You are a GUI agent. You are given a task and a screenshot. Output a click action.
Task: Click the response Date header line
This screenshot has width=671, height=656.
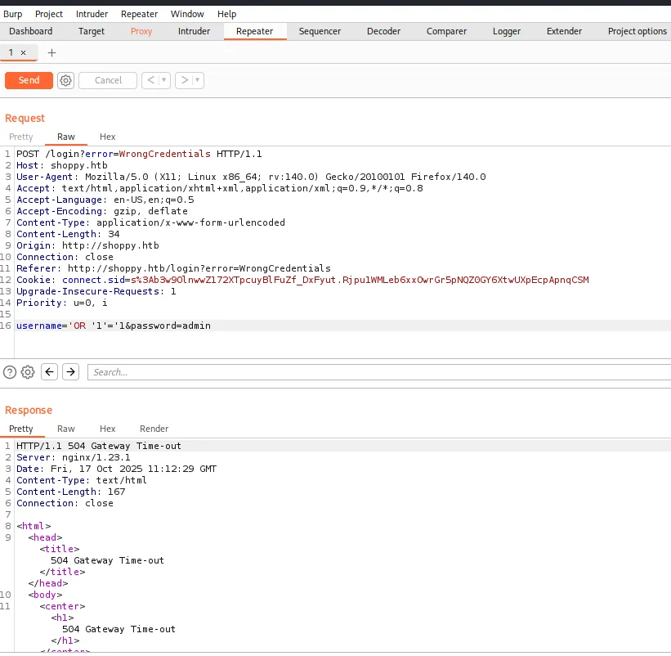click(116, 469)
